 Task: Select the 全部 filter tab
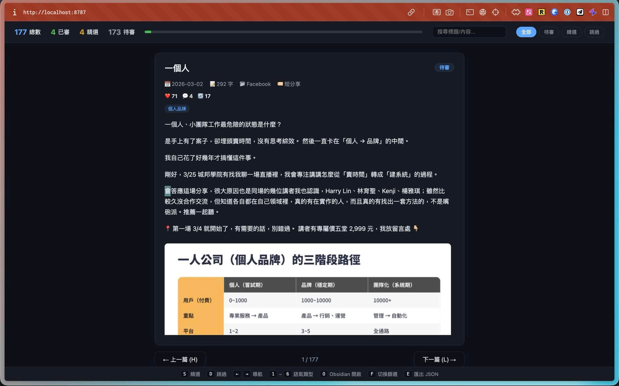[x=526, y=32]
